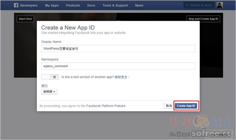Click inside the Namespace field
The image size is (236, 140).
pos(118,66)
